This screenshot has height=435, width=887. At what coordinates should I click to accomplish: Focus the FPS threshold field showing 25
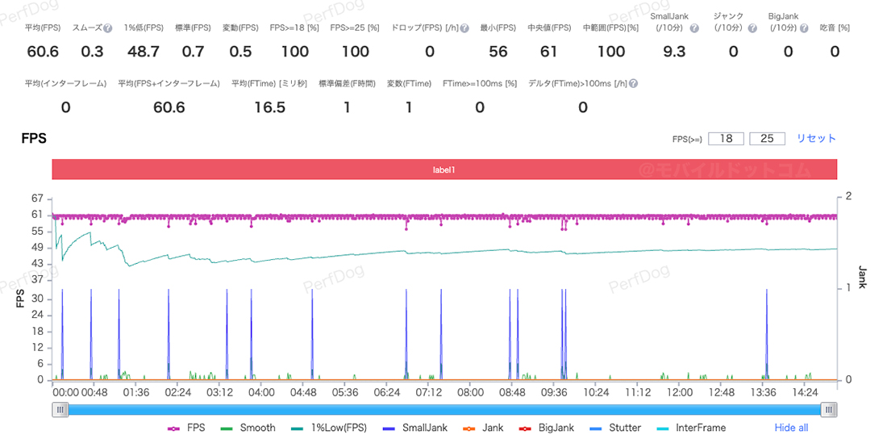coord(767,139)
